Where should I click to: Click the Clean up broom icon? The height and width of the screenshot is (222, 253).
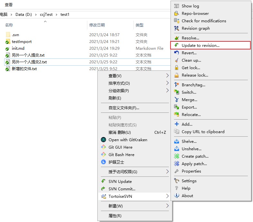pyautogui.click(x=176, y=60)
